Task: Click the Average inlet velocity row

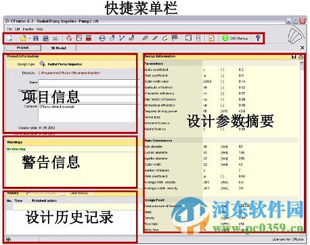Action: [221, 182]
